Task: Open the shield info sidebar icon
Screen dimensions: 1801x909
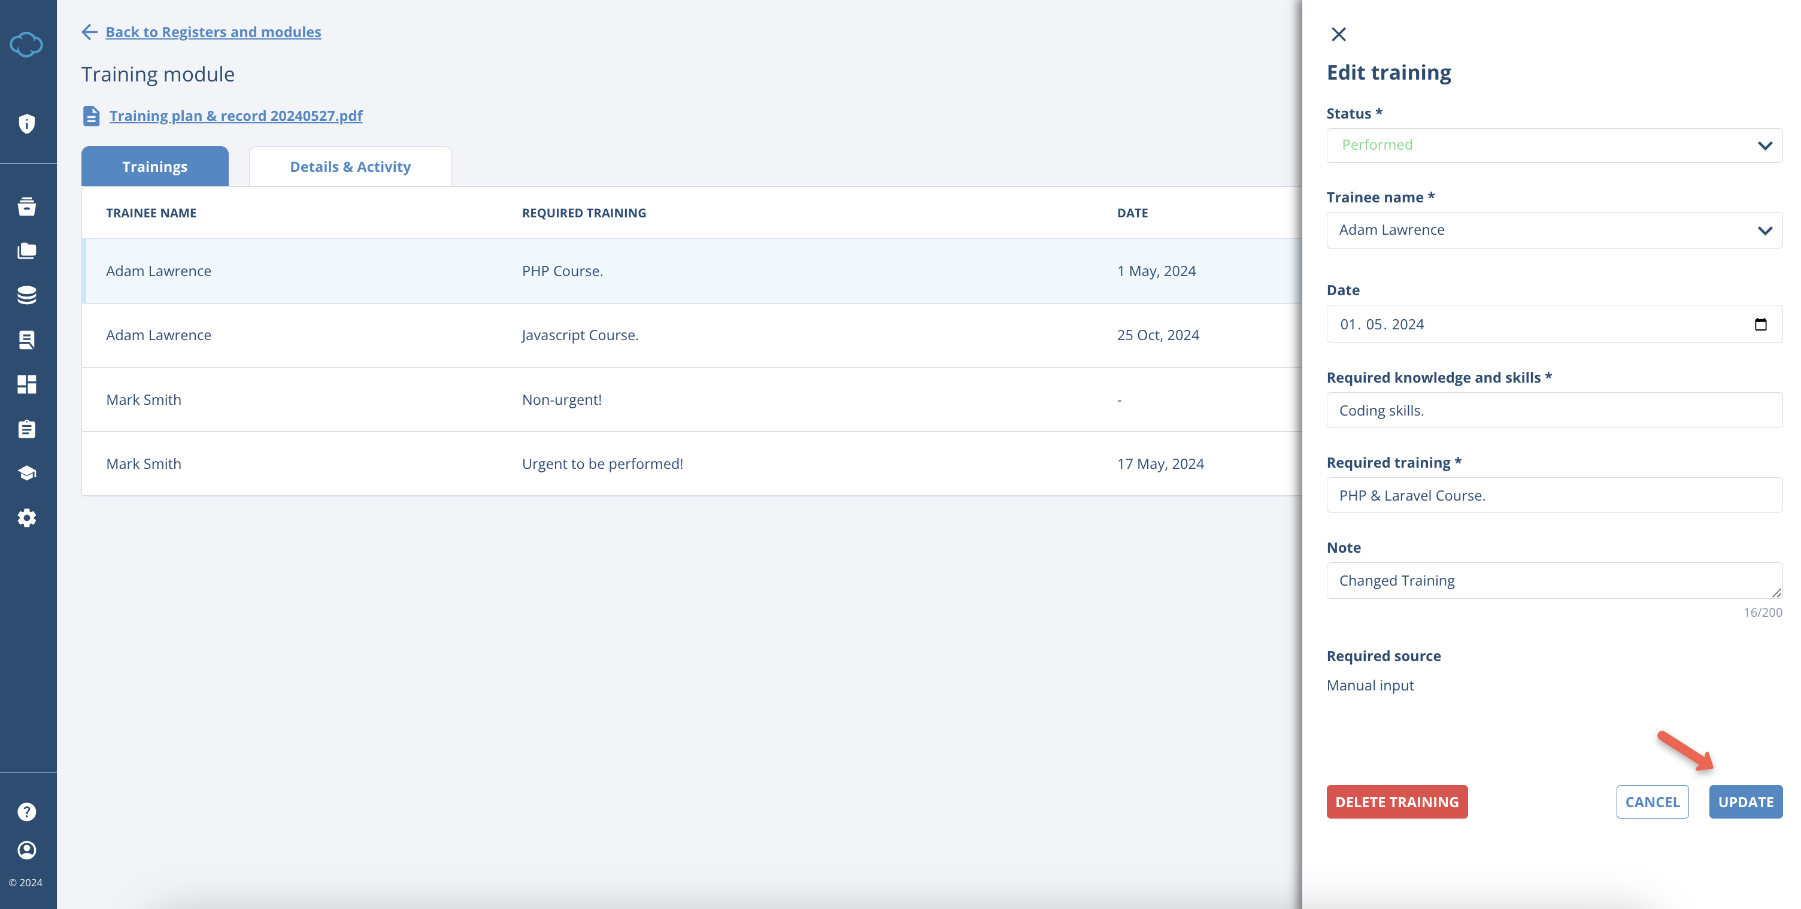Action: 26,124
